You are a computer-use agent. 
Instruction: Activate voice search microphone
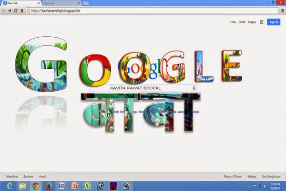[194, 88]
